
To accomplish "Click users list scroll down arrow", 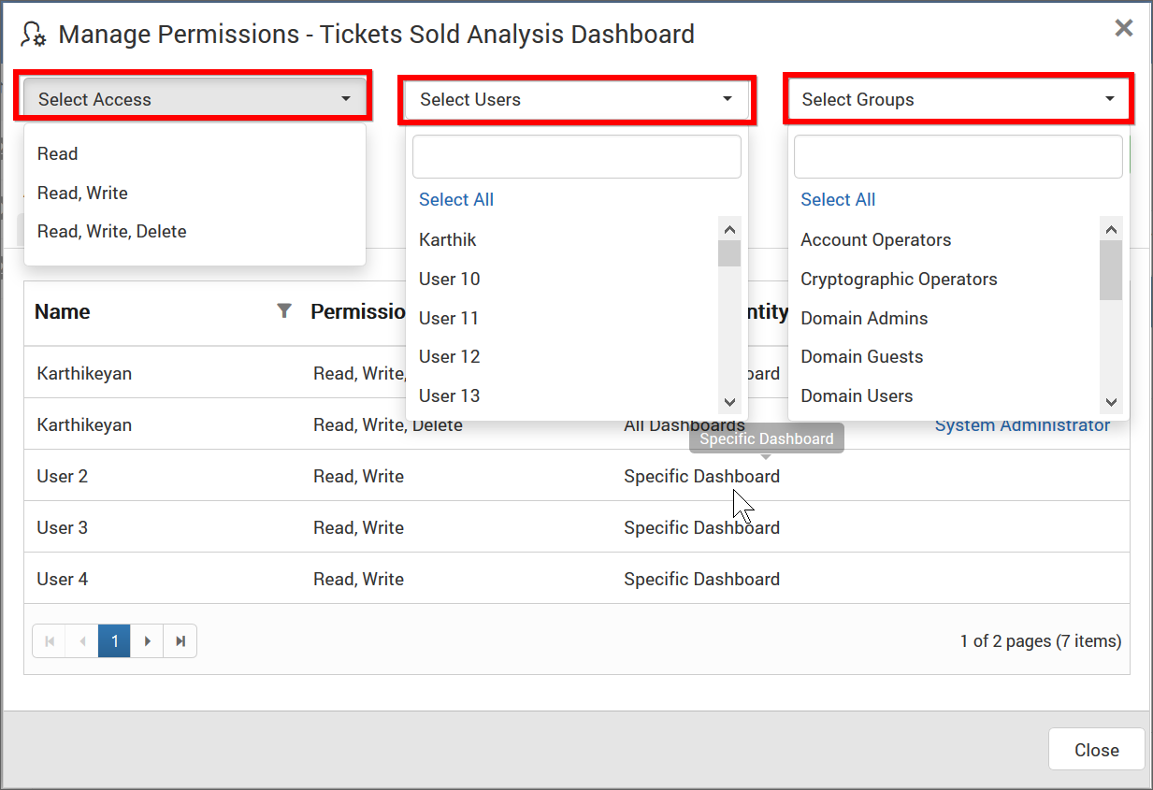I will tap(730, 402).
